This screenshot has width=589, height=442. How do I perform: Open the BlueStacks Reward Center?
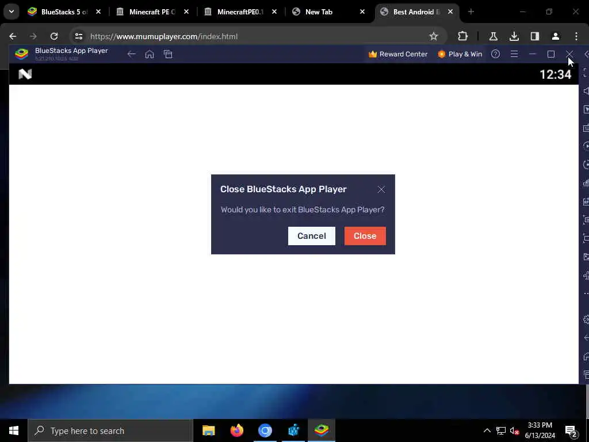point(398,54)
